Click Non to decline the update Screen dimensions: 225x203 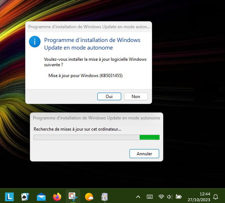[x=136, y=96]
